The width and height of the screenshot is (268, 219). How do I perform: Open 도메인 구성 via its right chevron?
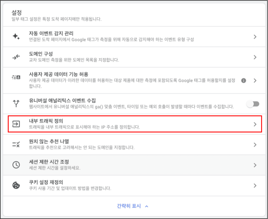tap(255, 57)
